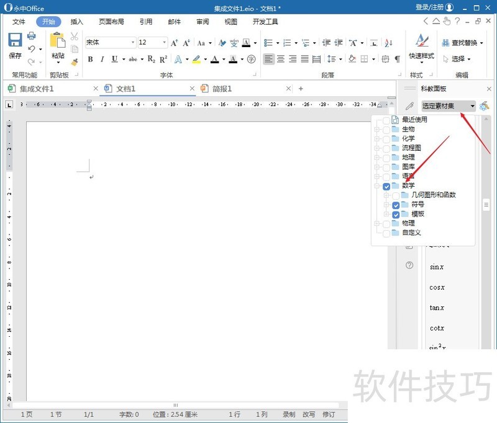Screen dimensions: 497x423
Task: Uncheck the 模板 checkbox
Action: [396, 215]
